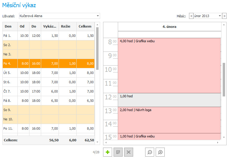Image resolution: width=229 pixels, height=159 pixels.
Task: Click the total 56,50 reported hours
Action: (54, 140)
